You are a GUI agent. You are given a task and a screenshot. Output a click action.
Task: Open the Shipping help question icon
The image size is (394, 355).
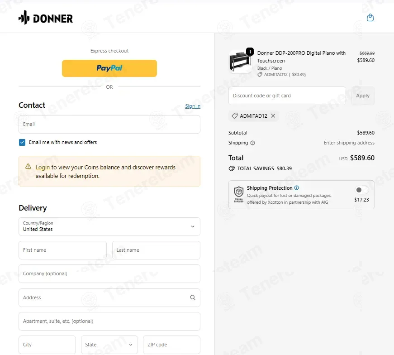253,143
